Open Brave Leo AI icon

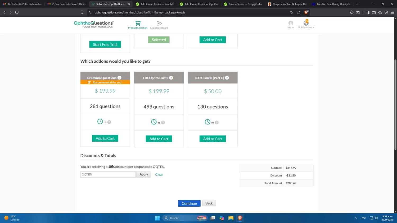pos(380,12)
